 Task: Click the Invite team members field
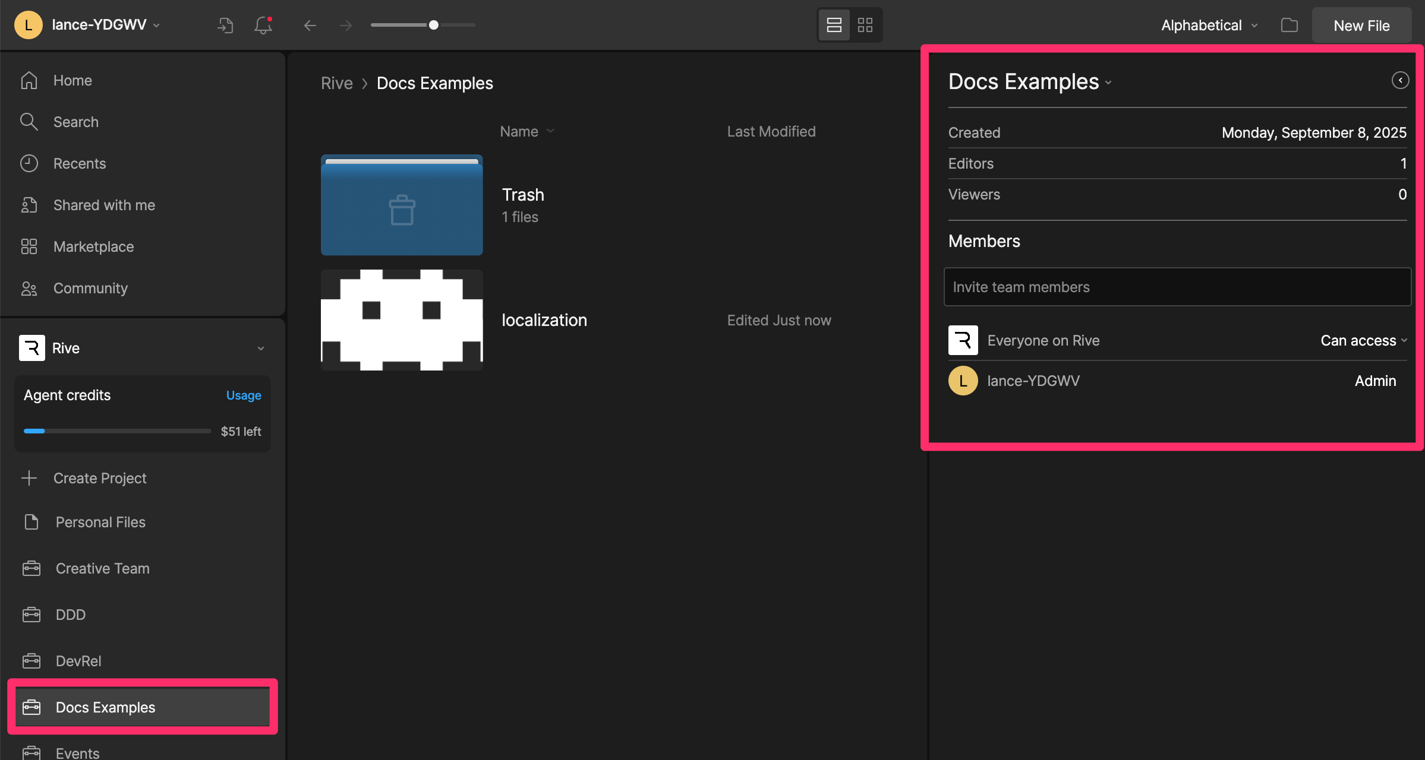coord(1177,287)
